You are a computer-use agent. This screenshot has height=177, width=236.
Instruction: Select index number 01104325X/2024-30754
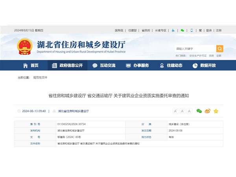71,124
